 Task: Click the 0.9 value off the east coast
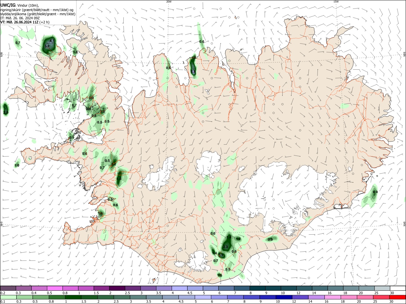click(375, 192)
